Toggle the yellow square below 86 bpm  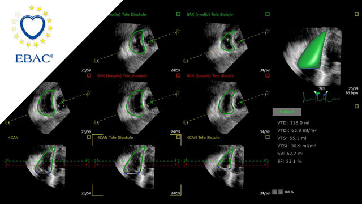(x=356, y=106)
